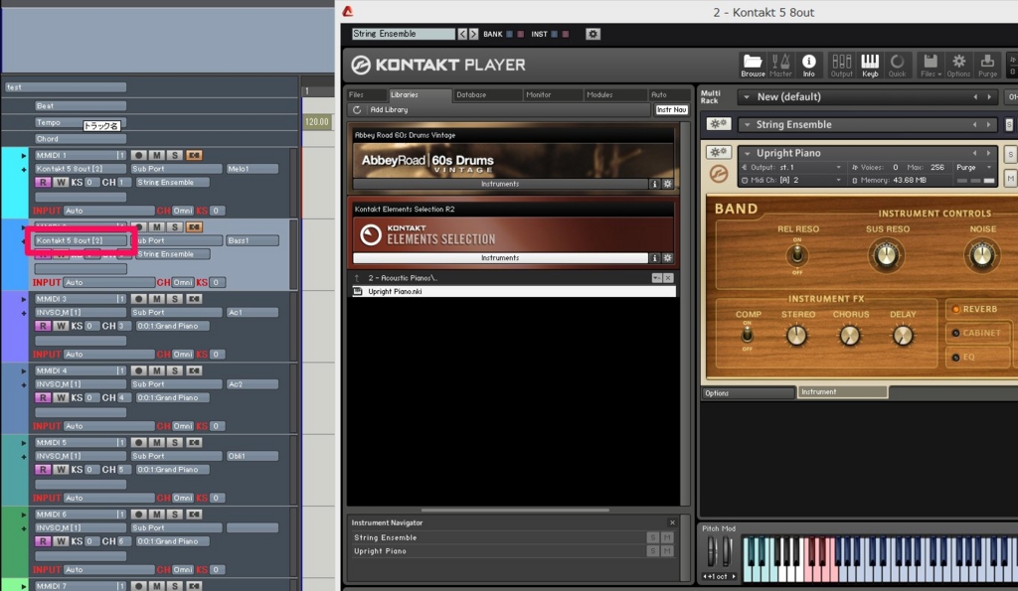Toggle W automation write on M:MIDI 3
This screenshot has height=591, width=1018.
[x=61, y=327]
